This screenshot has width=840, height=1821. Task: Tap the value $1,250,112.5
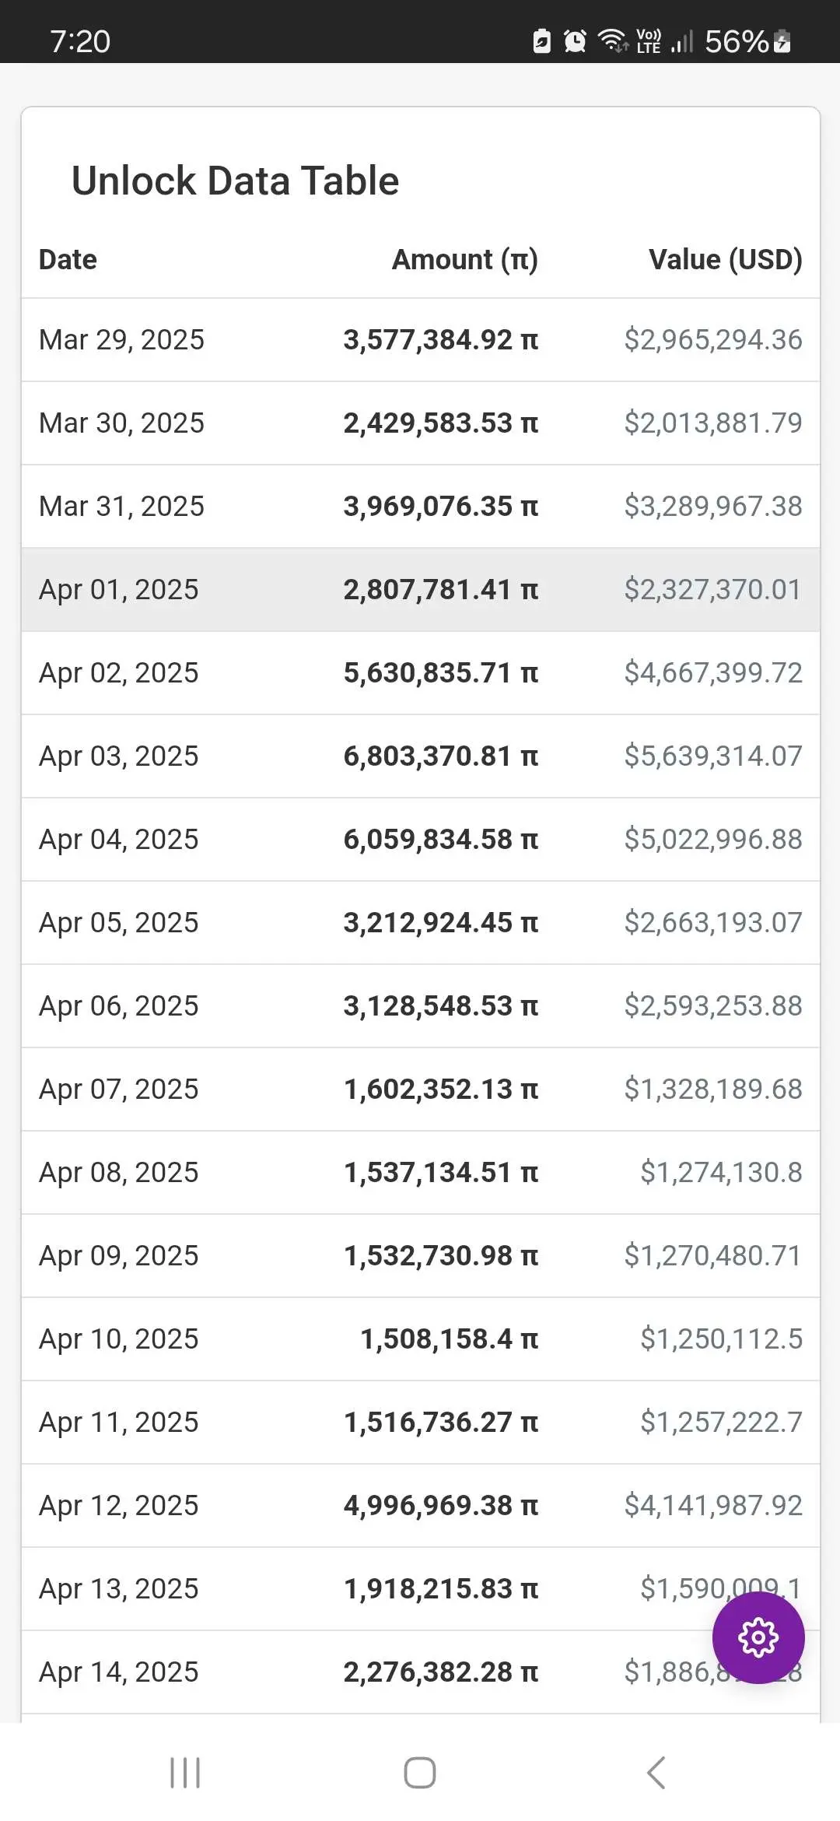721,1339
